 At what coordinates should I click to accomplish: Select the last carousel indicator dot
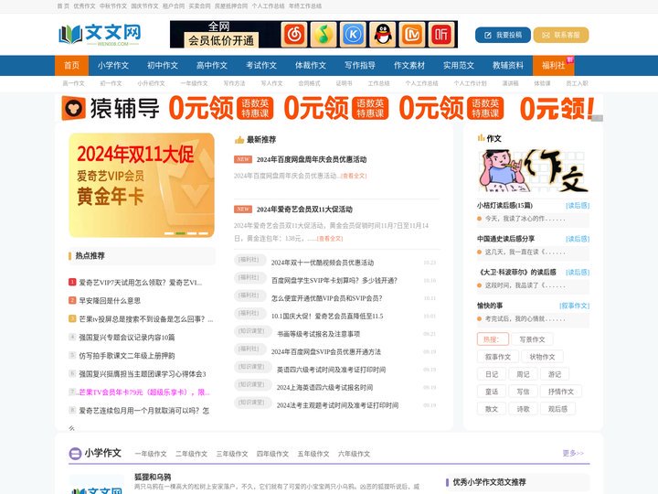pyautogui.click(x=204, y=233)
